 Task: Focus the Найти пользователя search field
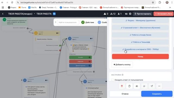click(68, 22)
